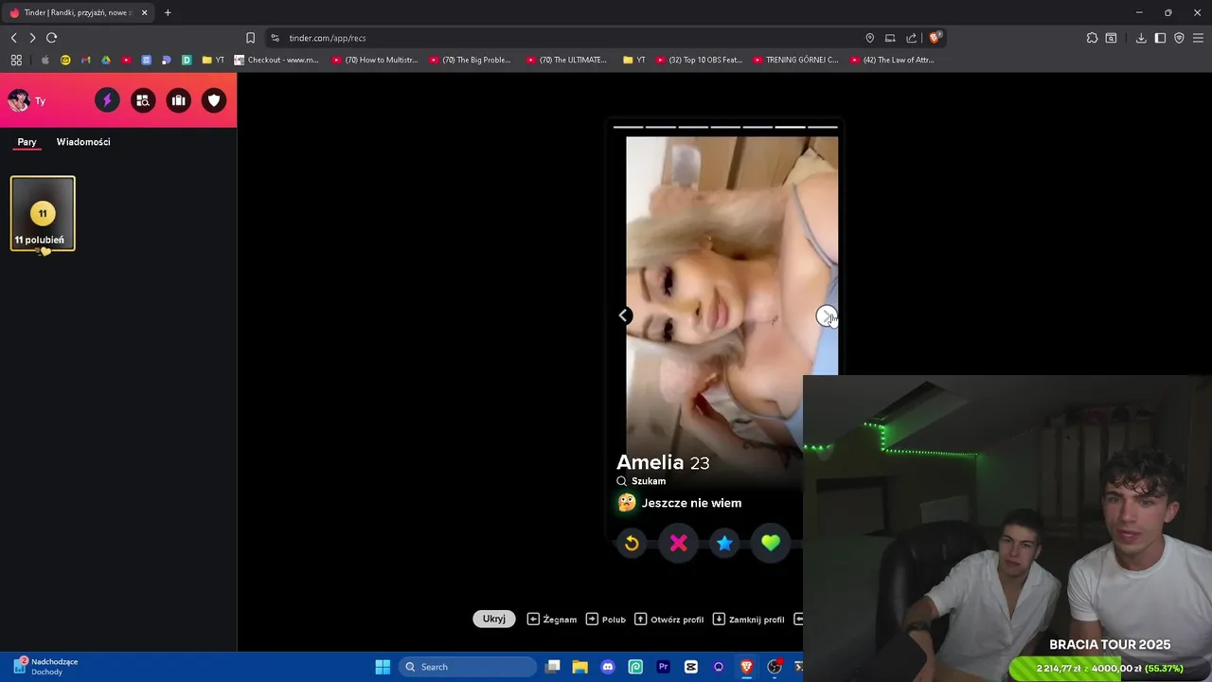Viewport: 1212px width, 682px height.
Task: Open the Brave Shields lion icon
Action: tap(934, 38)
